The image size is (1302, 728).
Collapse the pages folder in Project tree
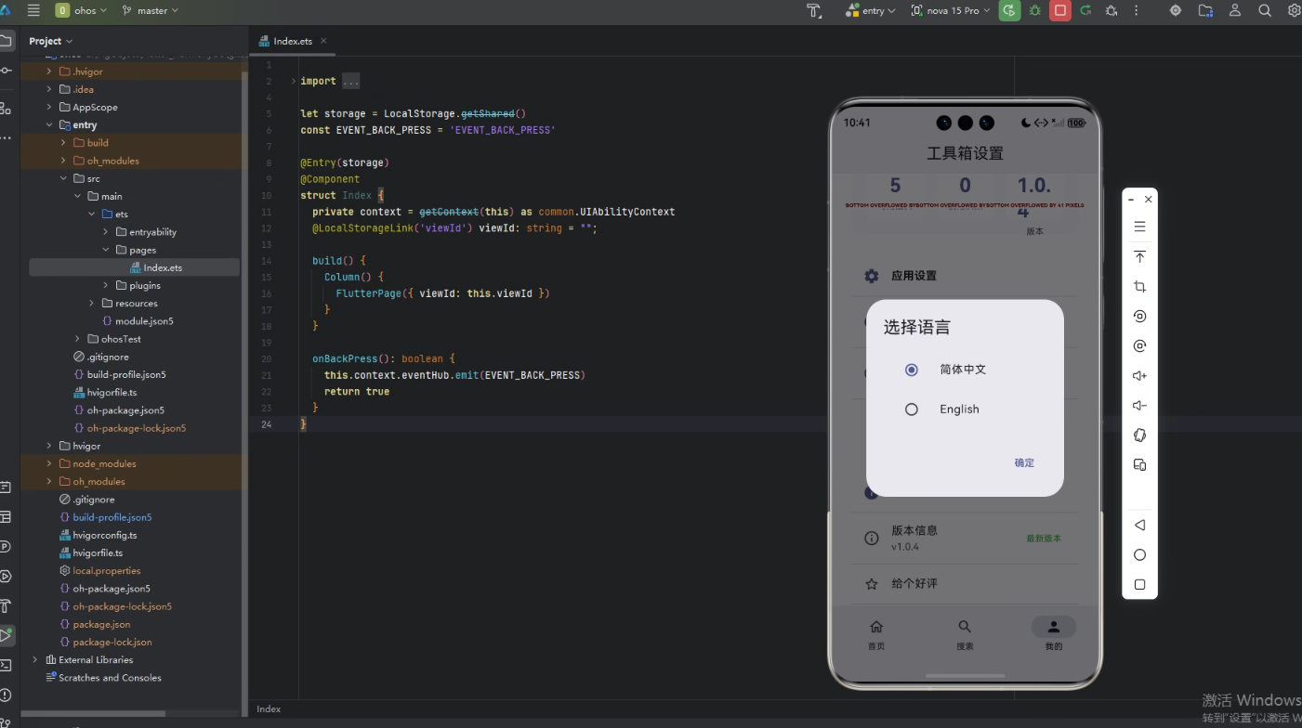pyautogui.click(x=105, y=249)
